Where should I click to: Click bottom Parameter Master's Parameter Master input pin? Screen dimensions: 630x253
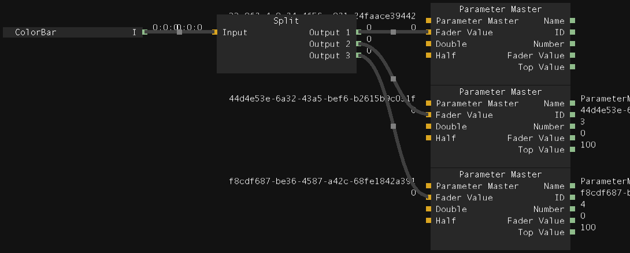[x=428, y=186]
